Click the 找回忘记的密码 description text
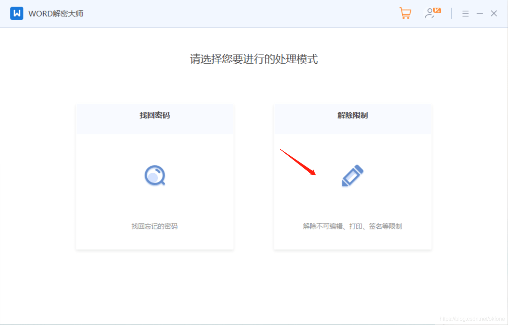Screen dimensions: 508x325 154,226
